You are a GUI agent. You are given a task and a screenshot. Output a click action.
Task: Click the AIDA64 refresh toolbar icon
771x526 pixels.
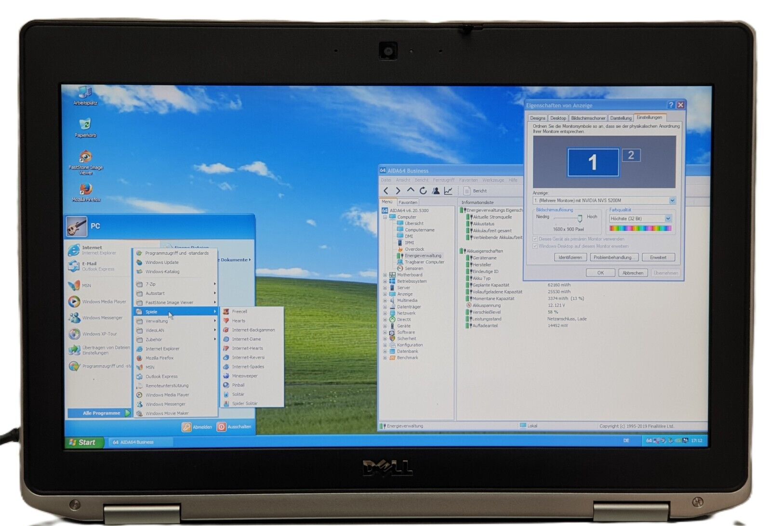click(x=423, y=191)
